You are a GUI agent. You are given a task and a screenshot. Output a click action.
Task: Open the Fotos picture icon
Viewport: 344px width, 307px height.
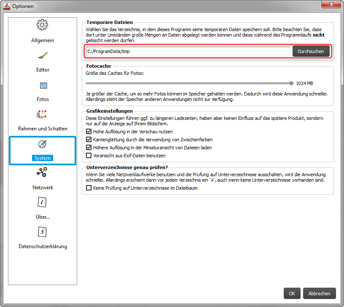click(43, 85)
